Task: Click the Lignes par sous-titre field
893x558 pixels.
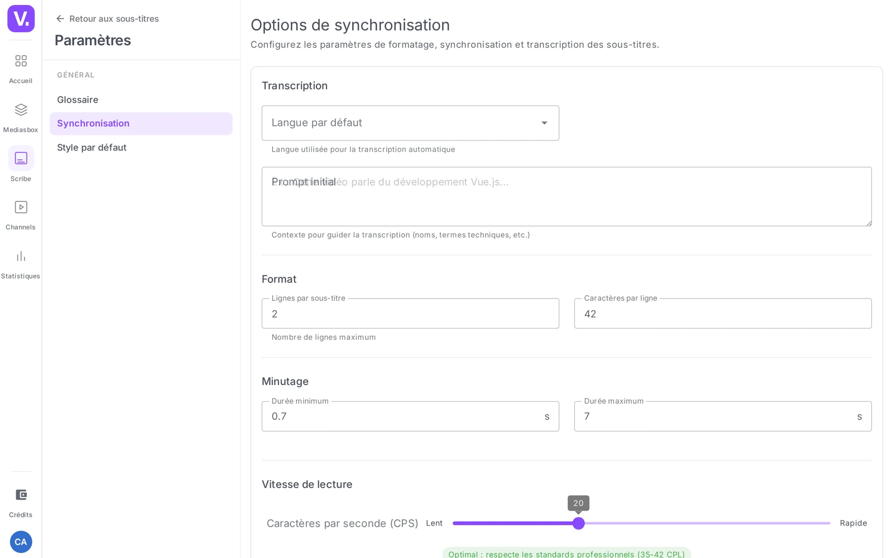Action: coord(410,314)
